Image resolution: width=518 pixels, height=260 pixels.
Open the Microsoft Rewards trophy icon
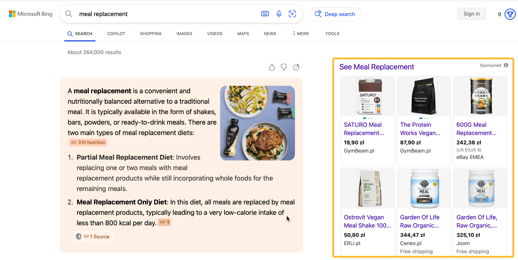[510, 14]
